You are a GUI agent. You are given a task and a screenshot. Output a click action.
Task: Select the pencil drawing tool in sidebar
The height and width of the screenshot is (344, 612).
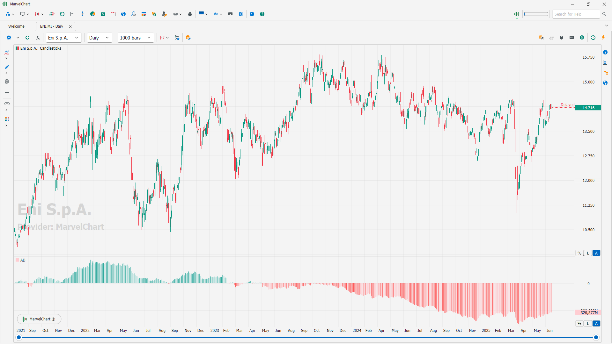(7, 67)
